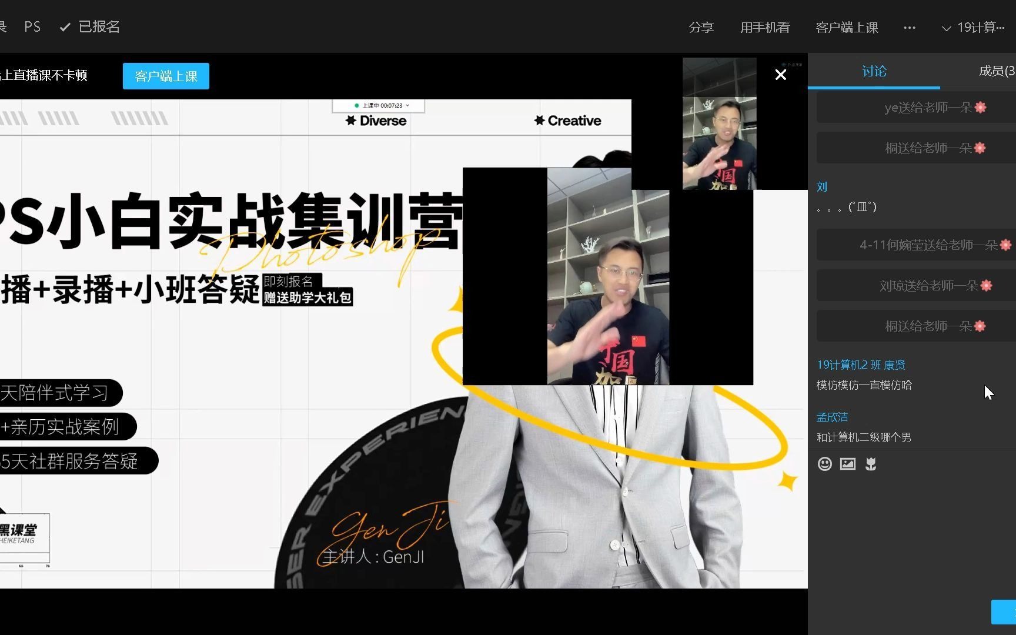
Task: Click the small teacher video thumbnail
Action: click(x=719, y=123)
